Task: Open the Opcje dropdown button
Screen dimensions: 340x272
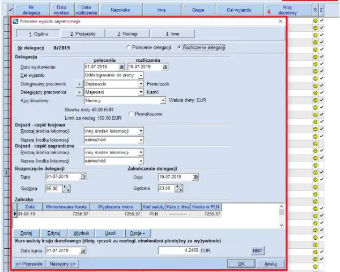Action: [138, 233]
